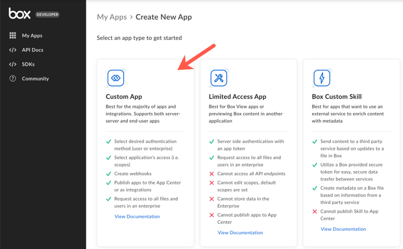The image size is (403, 249).
Task: Click 'Best for the majority of apps' description
Action: coord(143,114)
